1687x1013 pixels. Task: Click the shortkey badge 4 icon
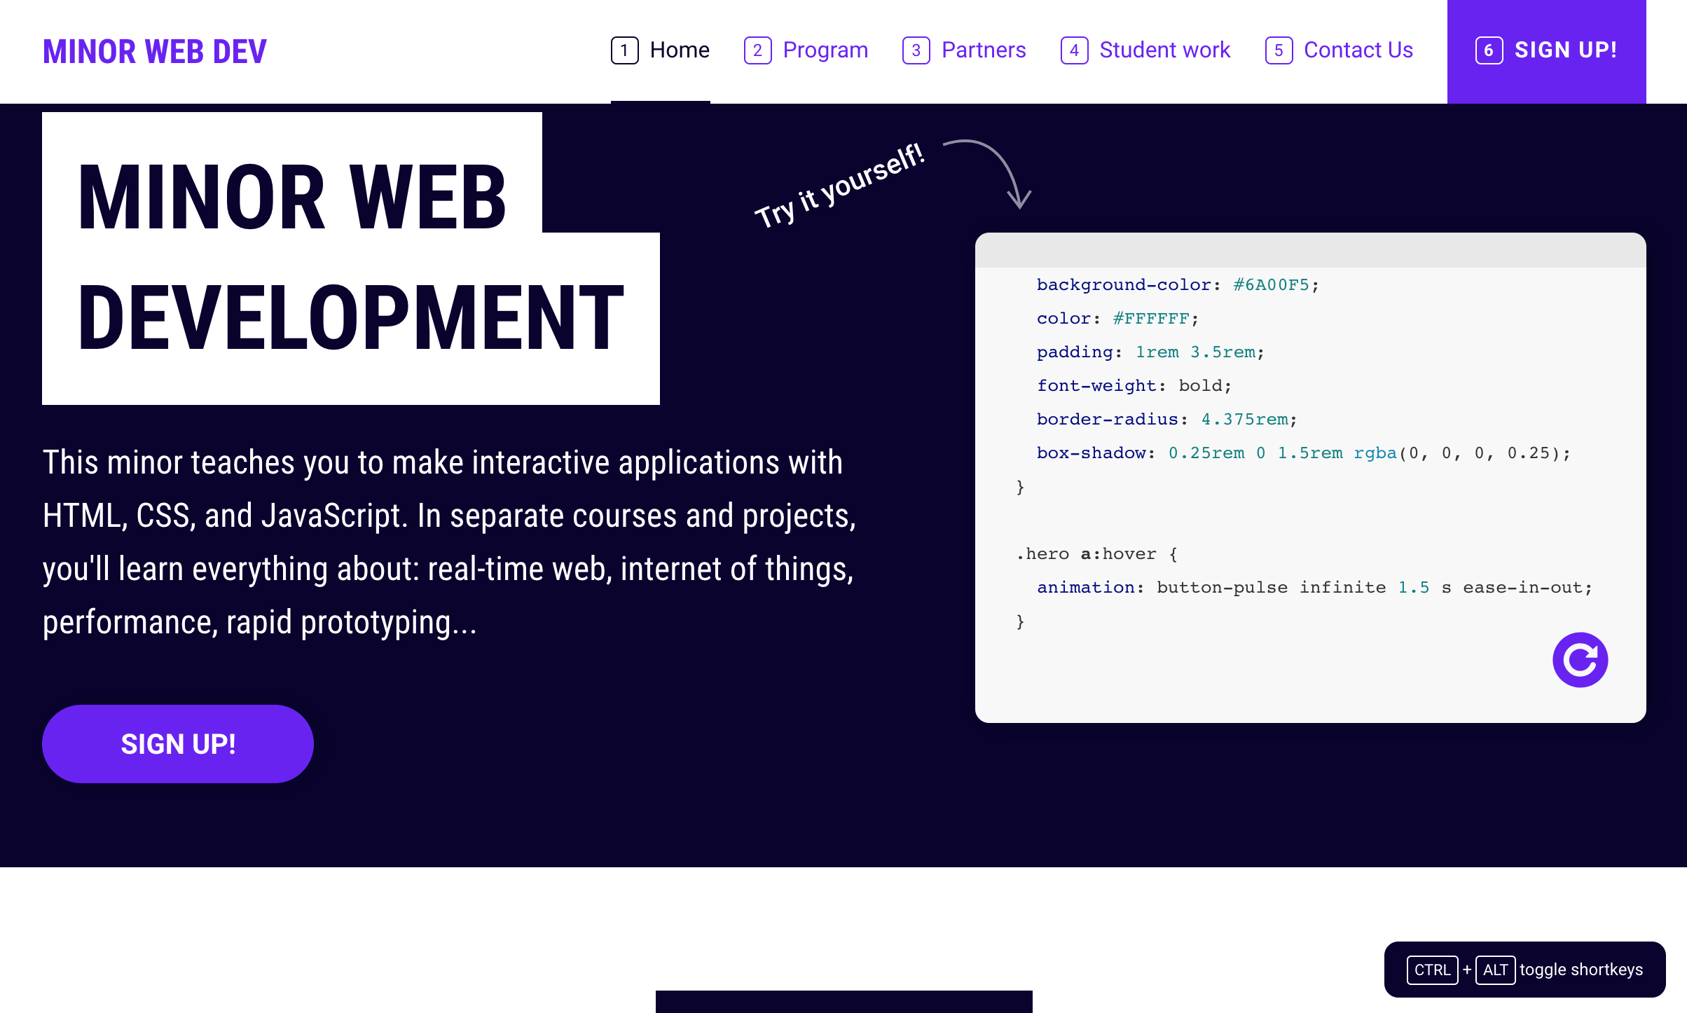(x=1074, y=50)
